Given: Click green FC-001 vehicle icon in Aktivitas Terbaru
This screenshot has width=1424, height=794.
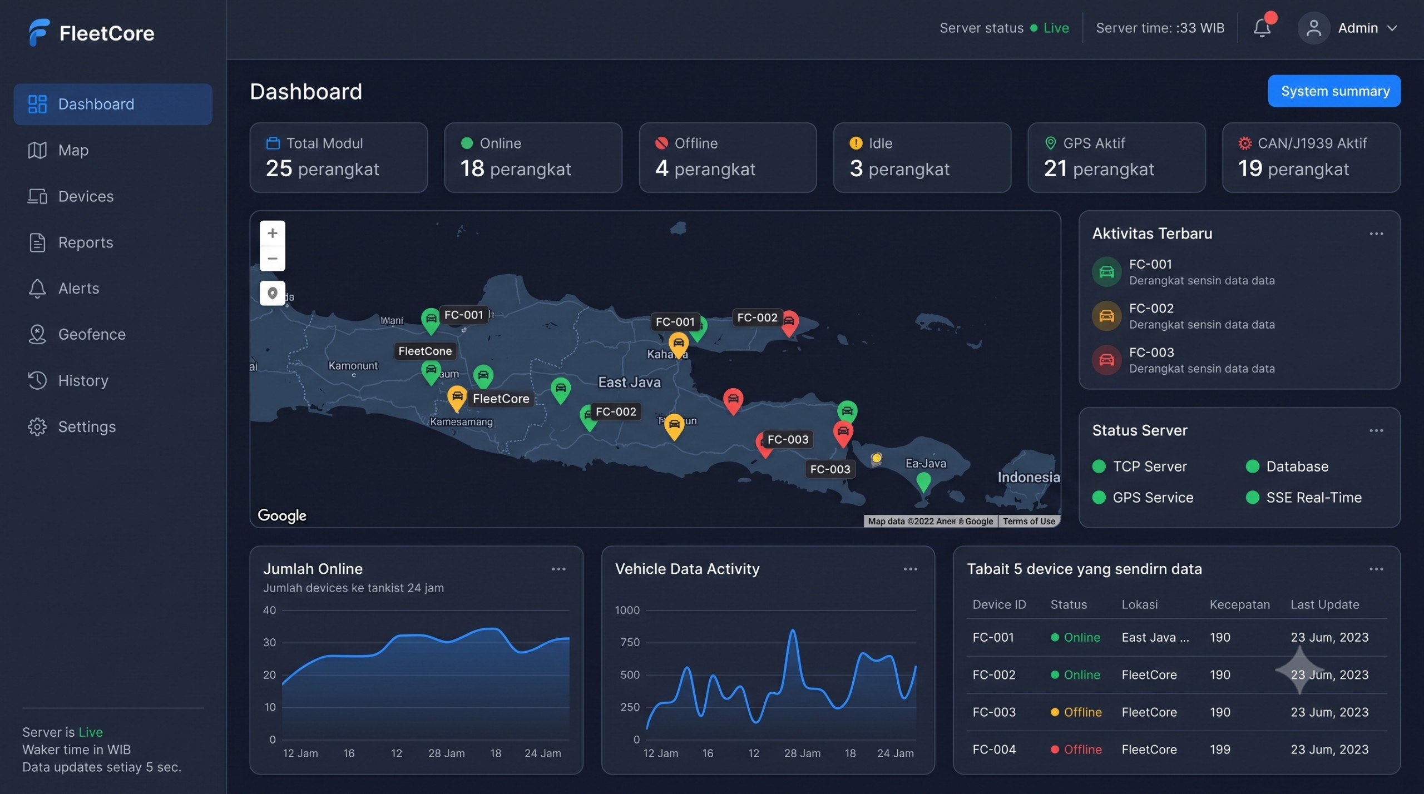Looking at the screenshot, I should 1107,271.
